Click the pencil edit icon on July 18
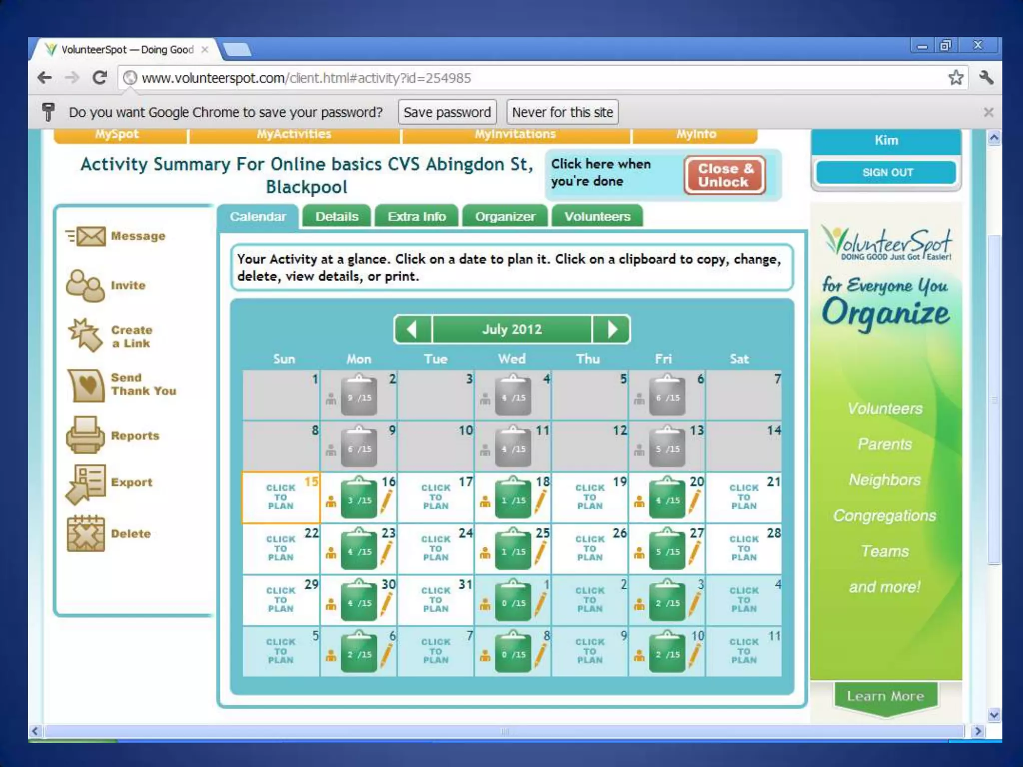Viewport: 1023px width, 767px height. (540, 501)
